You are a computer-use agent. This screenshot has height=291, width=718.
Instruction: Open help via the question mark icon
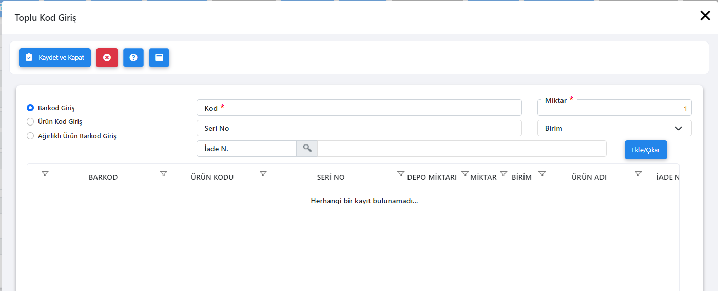click(133, 57)
